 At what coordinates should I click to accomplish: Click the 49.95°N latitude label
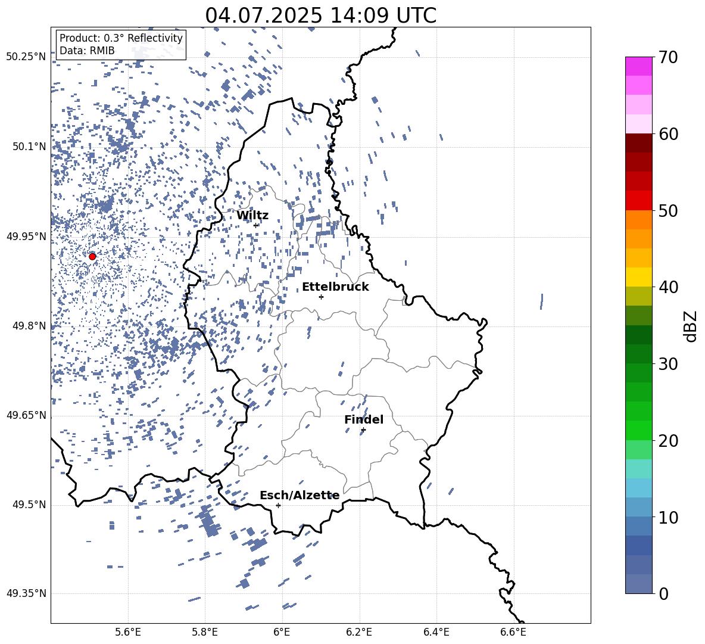click(x=26, y=236)
